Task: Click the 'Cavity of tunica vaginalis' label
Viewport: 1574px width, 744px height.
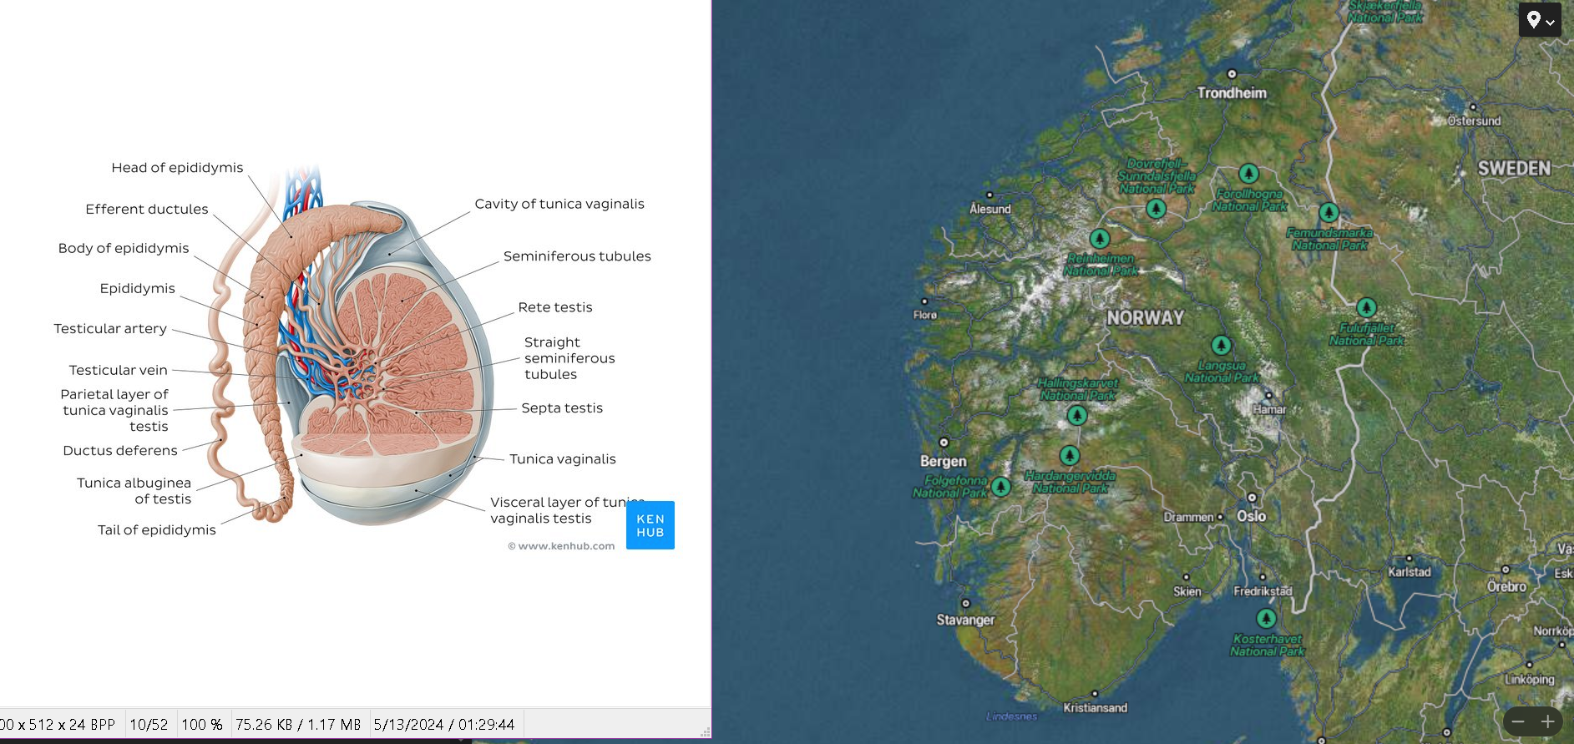Action: (559, 204)
